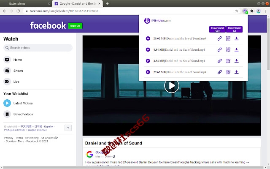Image resolution: width=270 pixels, height=169 pixels.
Task: Reload the current page
Action: pyautogui.click(x=18, y=11)
